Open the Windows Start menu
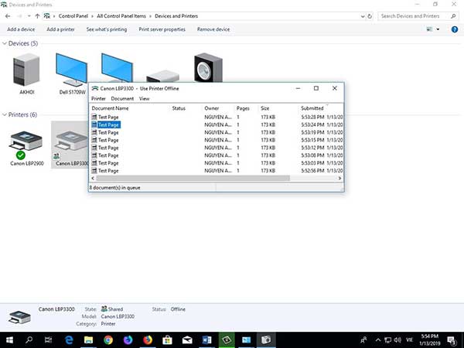Image resolution: width=464 pixels, height=348 pixels. [x=9, y=340]
